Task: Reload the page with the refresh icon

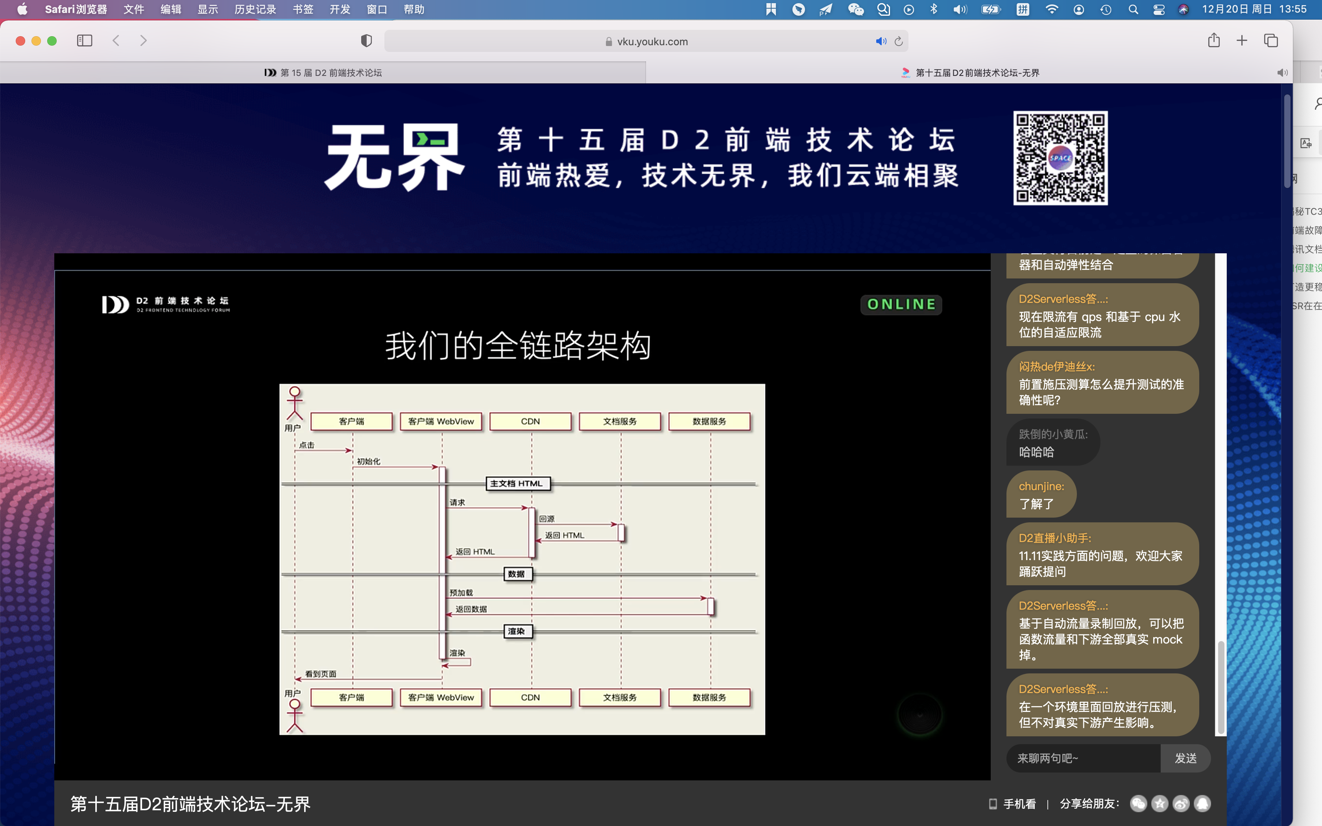Action: 899,42
